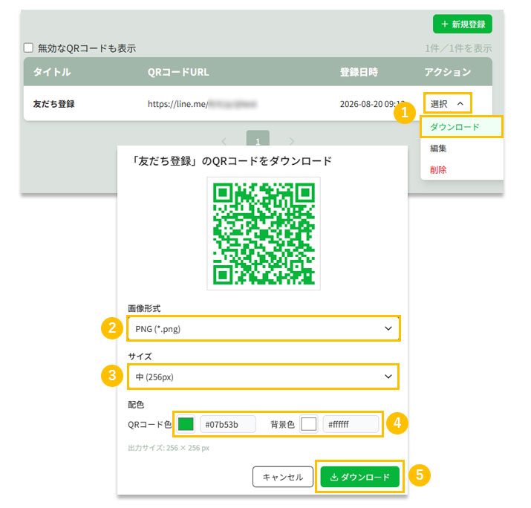Pick the green QRコード色 swatch
The height and width of the screenshot is (508, 531).
tap(186, 424)
